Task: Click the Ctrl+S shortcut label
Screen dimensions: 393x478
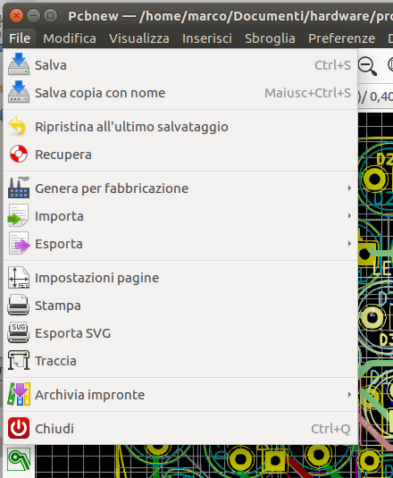Action: point(332,65)
